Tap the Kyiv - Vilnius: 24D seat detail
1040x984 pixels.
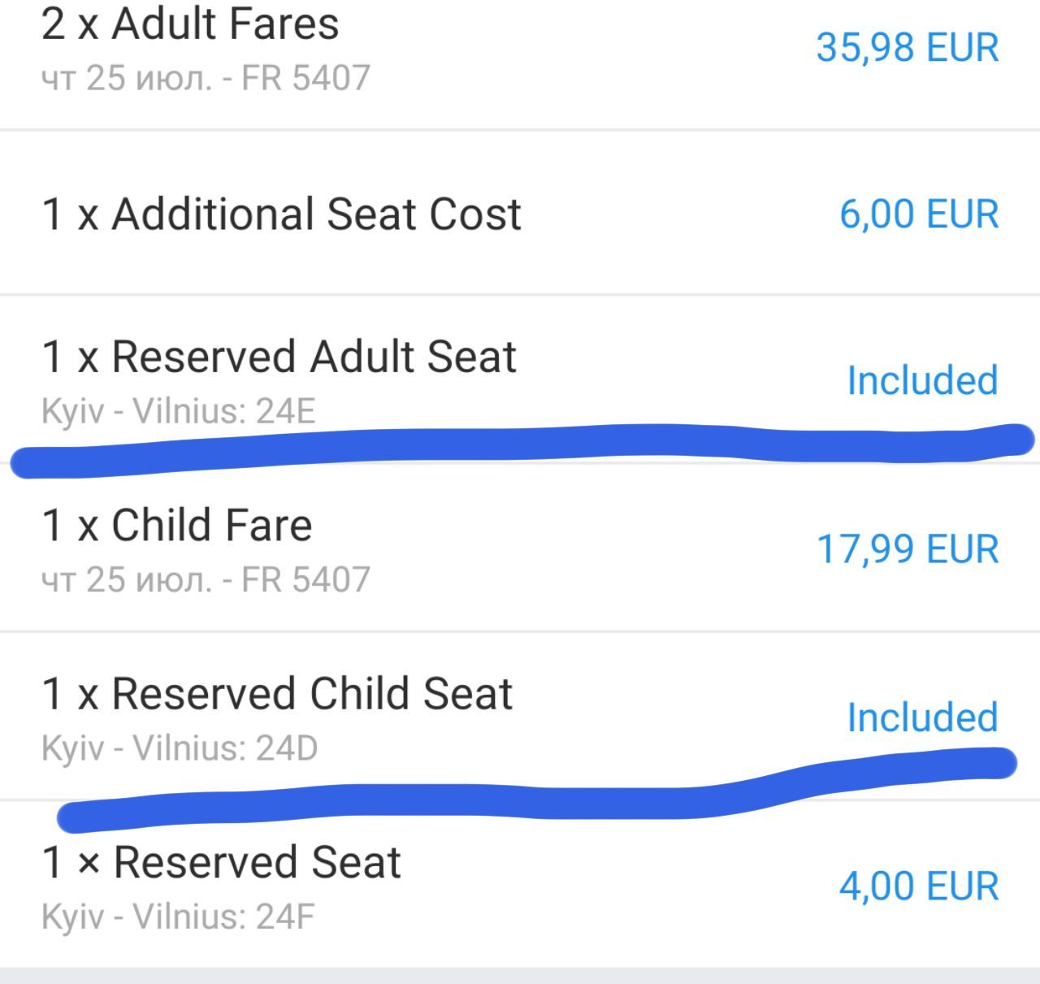pyautogui.click(x=180, y=748)
